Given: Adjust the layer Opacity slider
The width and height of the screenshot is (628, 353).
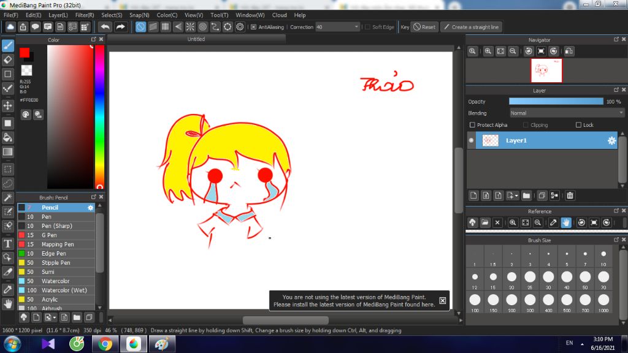Looking at the screenshot, I should (x=556, y=102).
